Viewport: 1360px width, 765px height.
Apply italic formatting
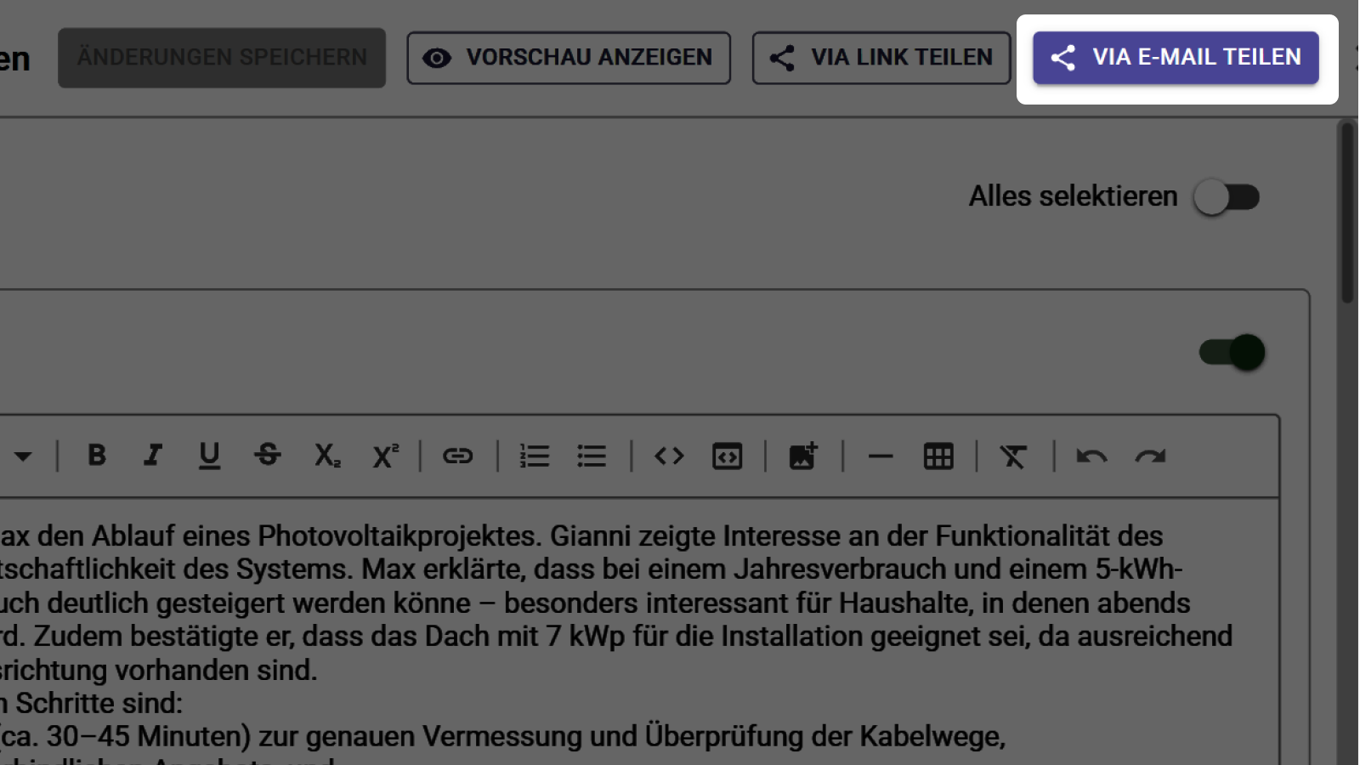153,456
